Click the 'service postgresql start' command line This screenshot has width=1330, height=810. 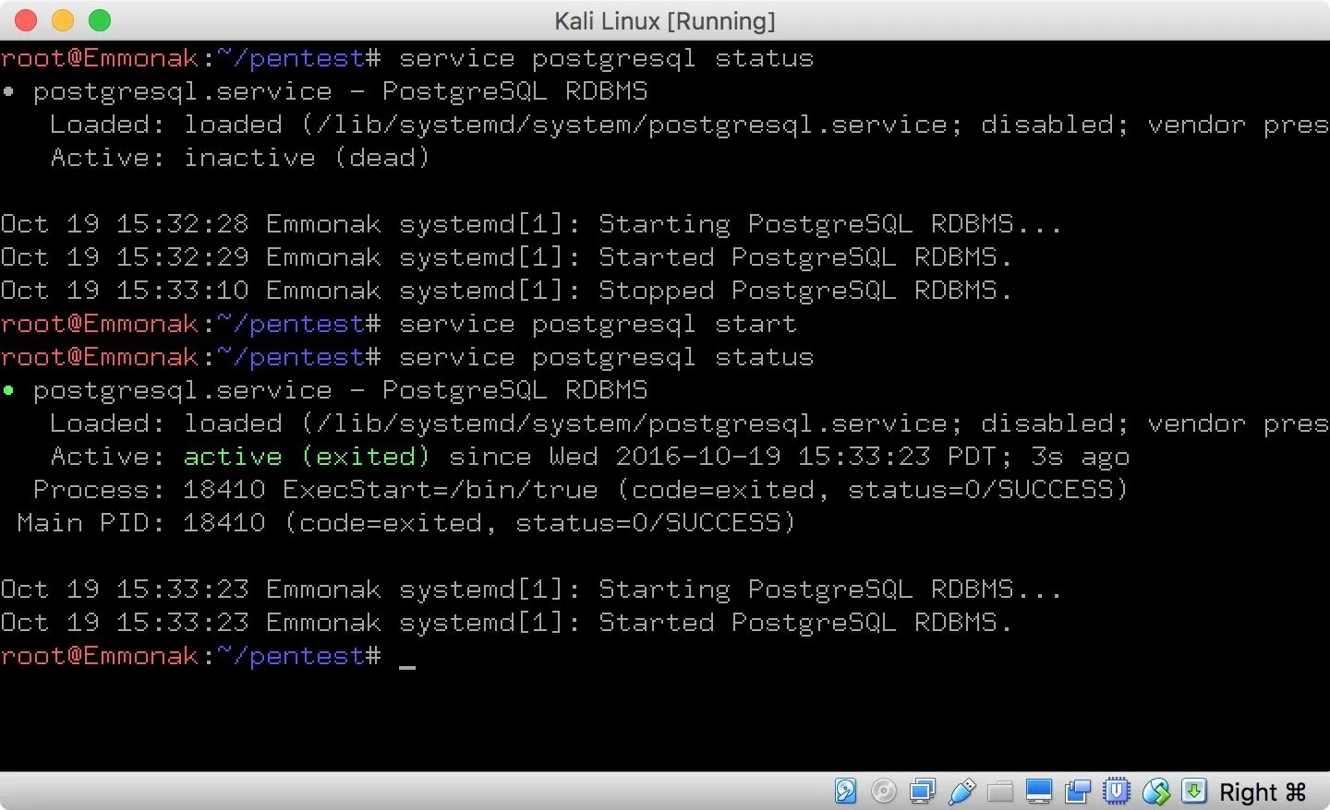(x=597, y=324)
